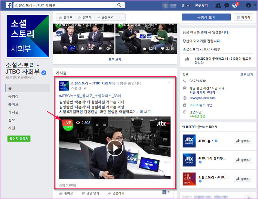
Task: Expand the account menu arrow in top bar
Action: pos(255,5)
